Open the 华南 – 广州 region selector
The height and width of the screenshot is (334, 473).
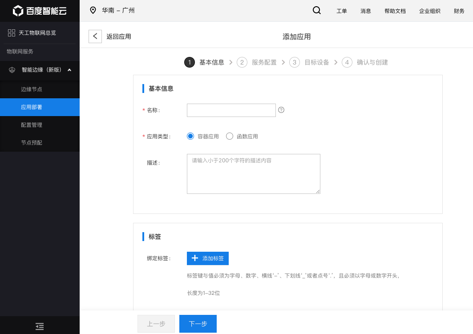pos(118,10)
